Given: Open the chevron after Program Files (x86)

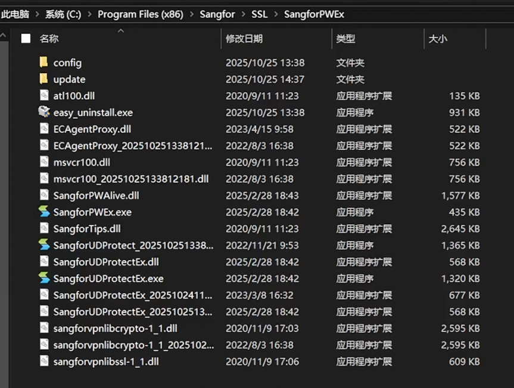Looking at the screenshot, I should tap(191, 14).
